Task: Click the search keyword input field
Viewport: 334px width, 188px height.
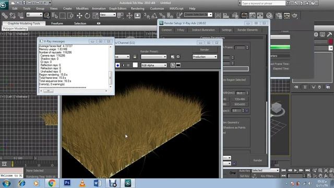Action: pyautogui.click(x=264, y=3)
